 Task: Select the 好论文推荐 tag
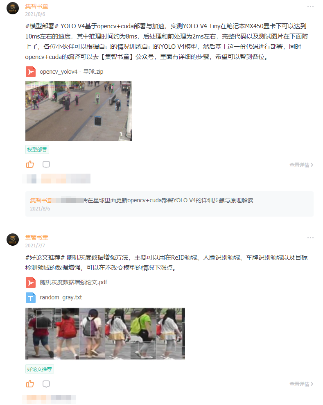coord(39,369)
